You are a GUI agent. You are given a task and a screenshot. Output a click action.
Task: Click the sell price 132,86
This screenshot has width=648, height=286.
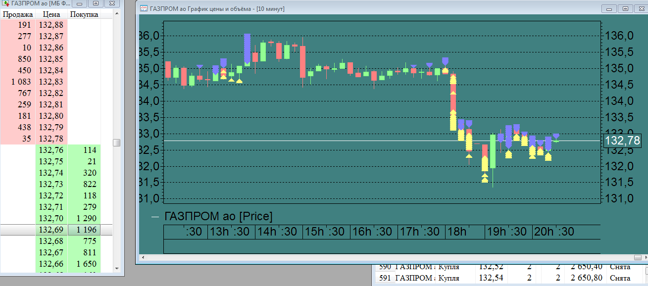[x=51, y=48]
